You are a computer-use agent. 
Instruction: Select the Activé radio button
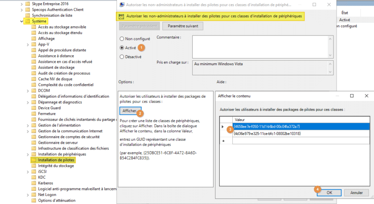122,47
